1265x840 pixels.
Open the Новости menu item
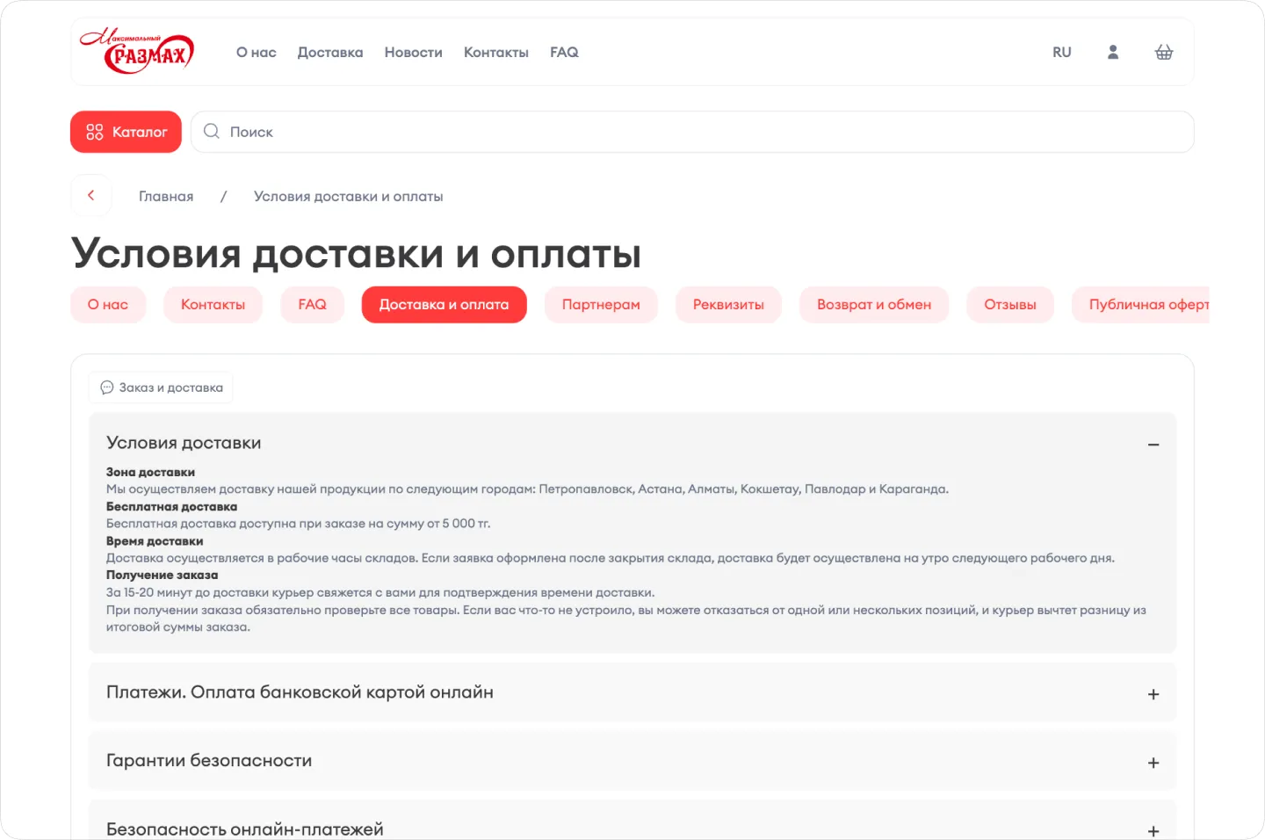click(413, 52)
